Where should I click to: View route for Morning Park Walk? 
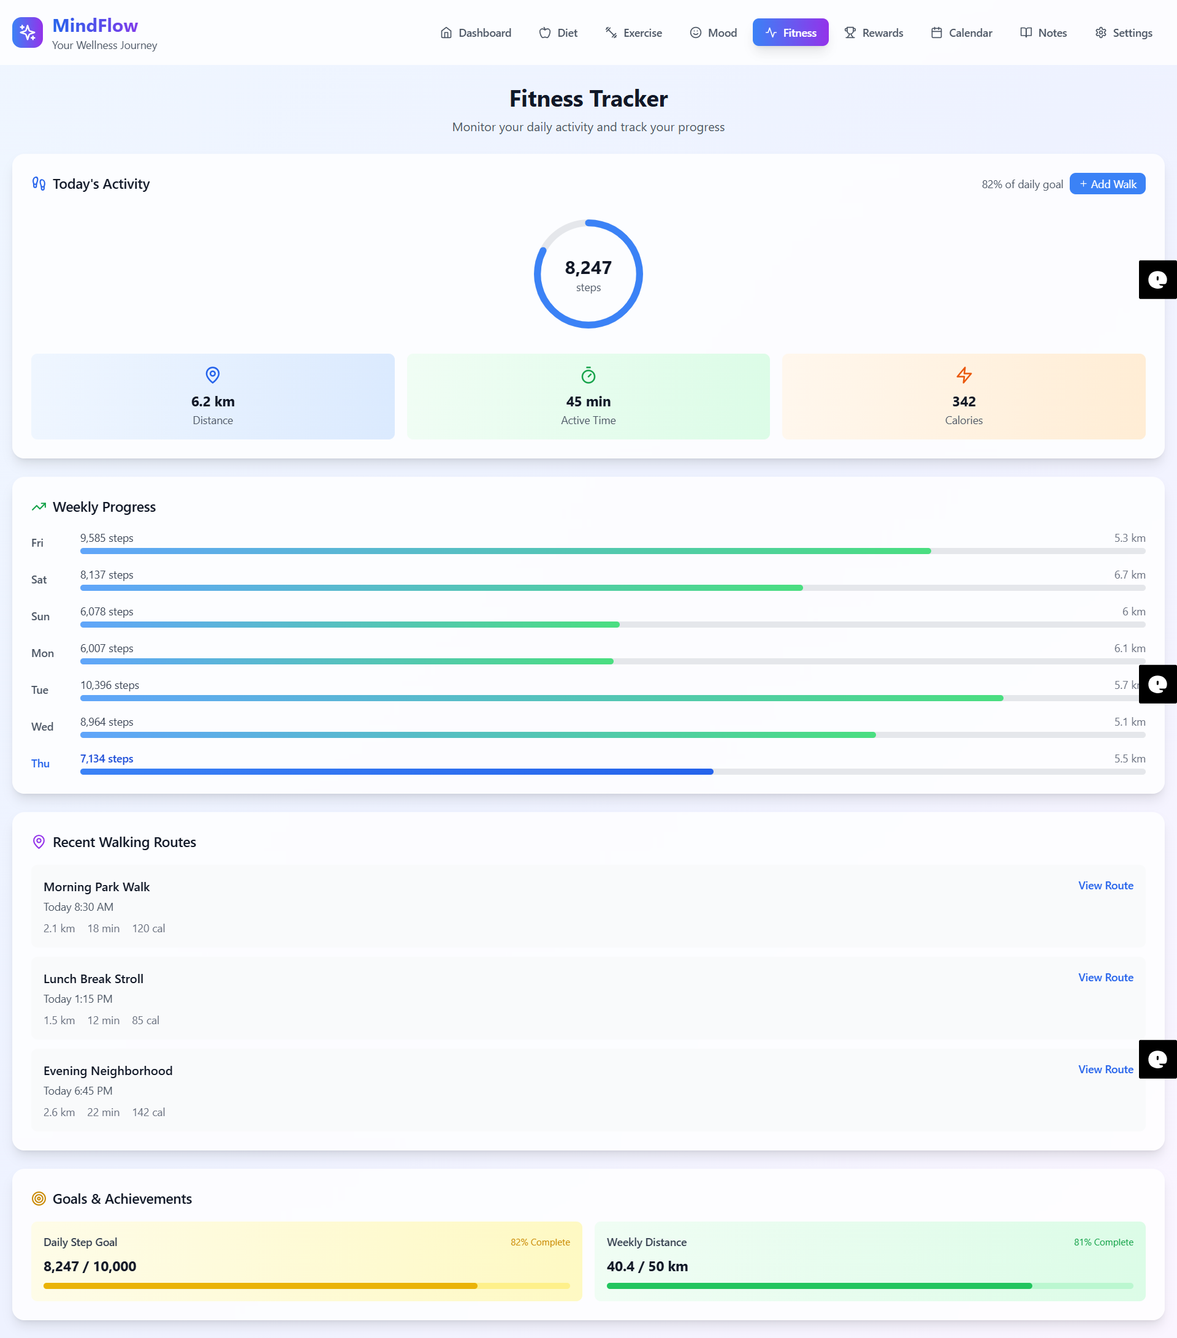click(1105, 886)
